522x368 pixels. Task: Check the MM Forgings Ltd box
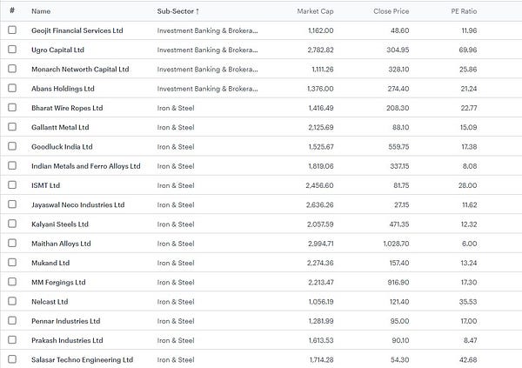[x=12, y=281]
